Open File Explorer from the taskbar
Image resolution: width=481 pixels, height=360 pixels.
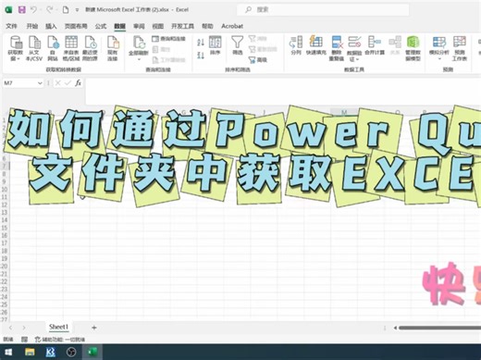pos(30,352)
